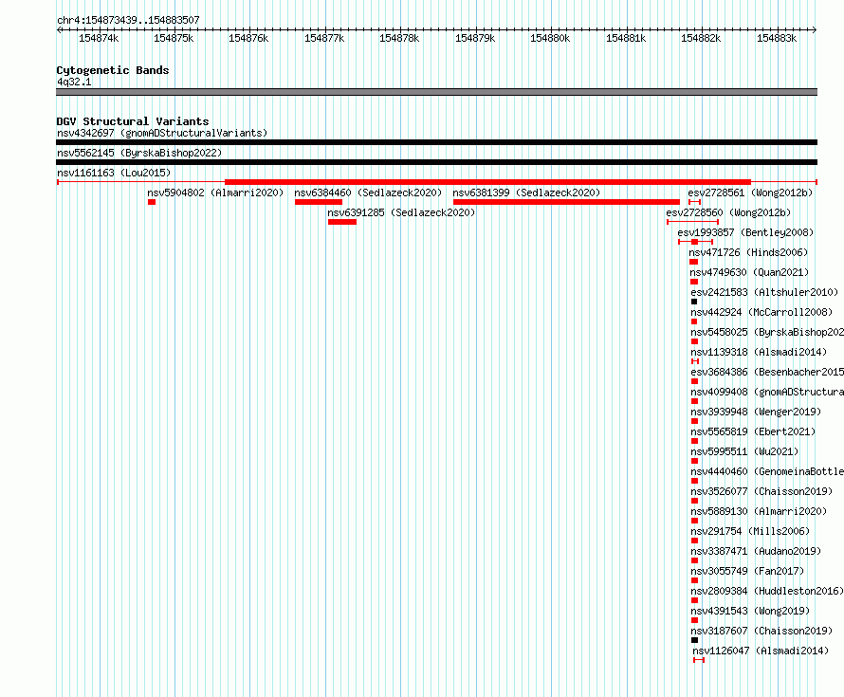
Task: Select the nsv6391285 Sedlazeck2020 label
Action: coord(401,212)
